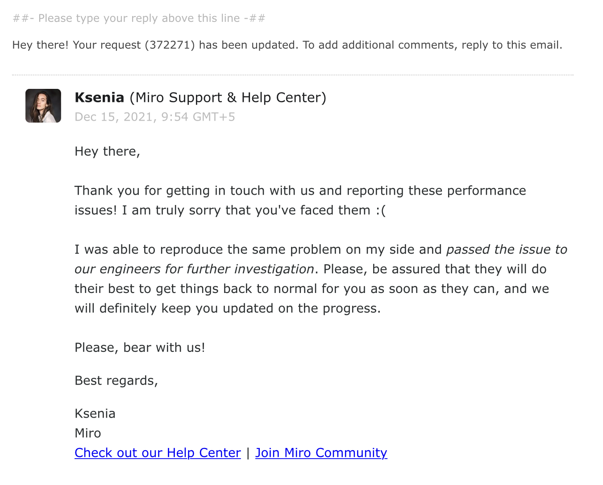Click the request number 372271

tap(170, 45)
